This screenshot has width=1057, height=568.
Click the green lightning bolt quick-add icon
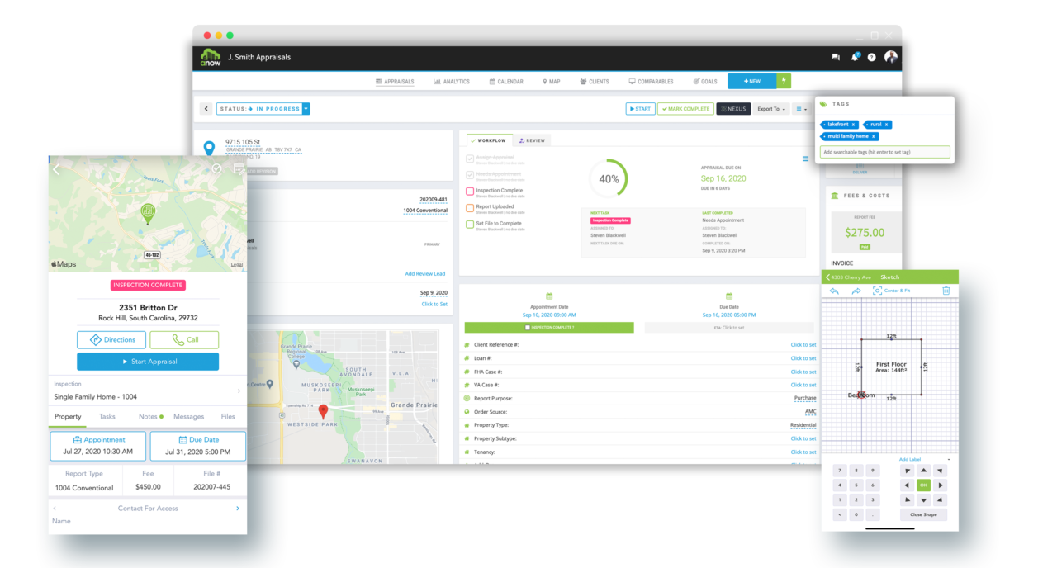(x=784, y=81)
